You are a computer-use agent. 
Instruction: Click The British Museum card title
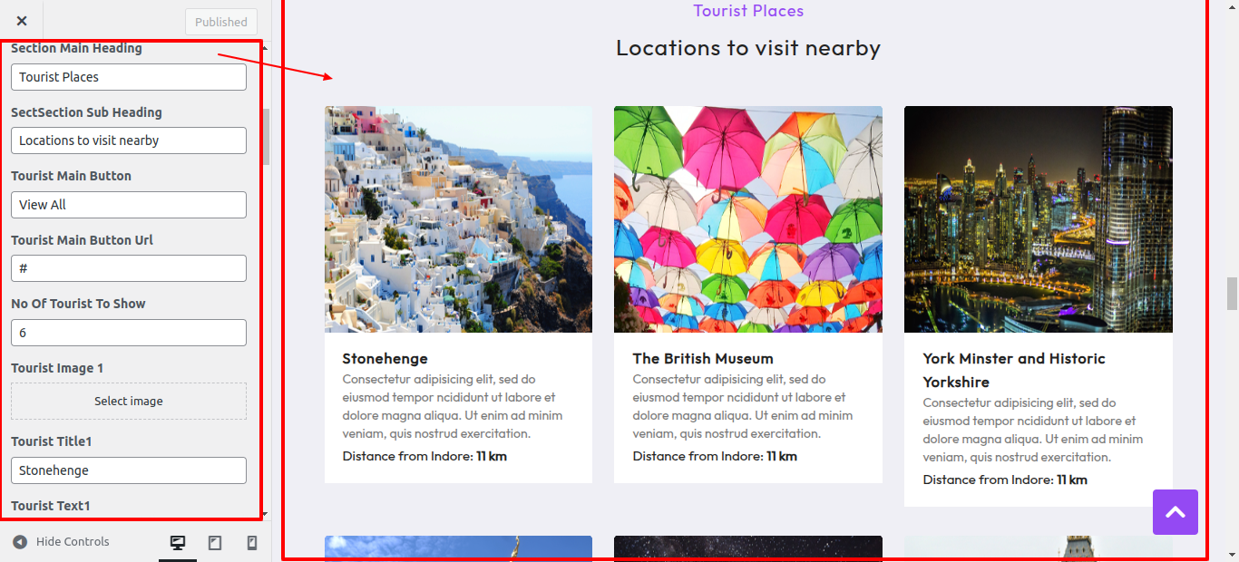(703, 359)
